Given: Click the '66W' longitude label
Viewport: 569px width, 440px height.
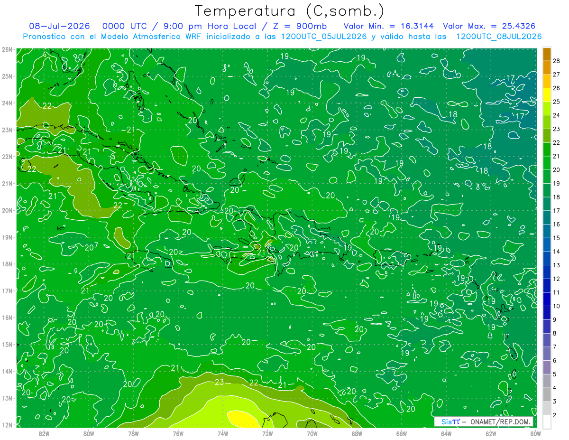Looking at the screenshot, I should 402,433.
